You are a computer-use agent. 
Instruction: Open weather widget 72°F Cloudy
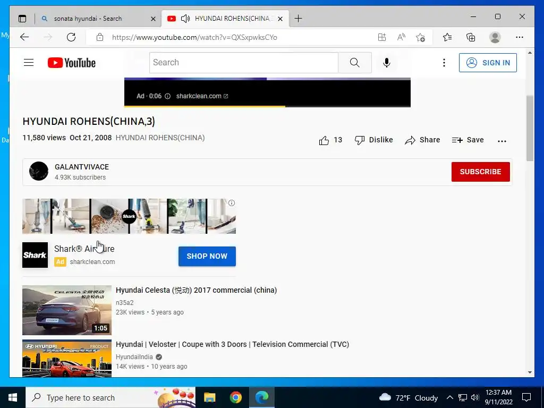(409, 397)
